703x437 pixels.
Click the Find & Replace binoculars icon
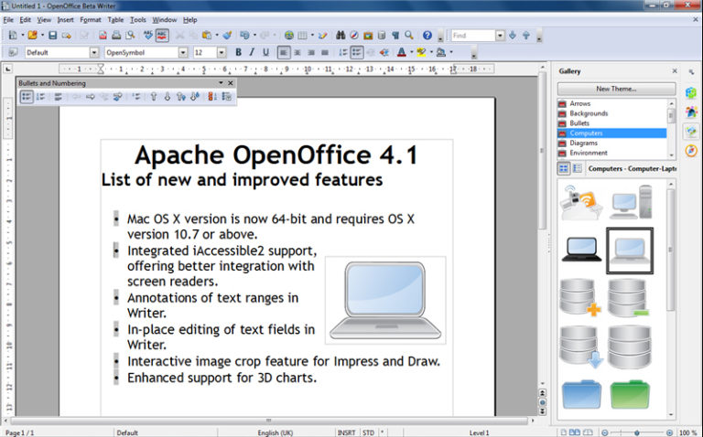340,36
